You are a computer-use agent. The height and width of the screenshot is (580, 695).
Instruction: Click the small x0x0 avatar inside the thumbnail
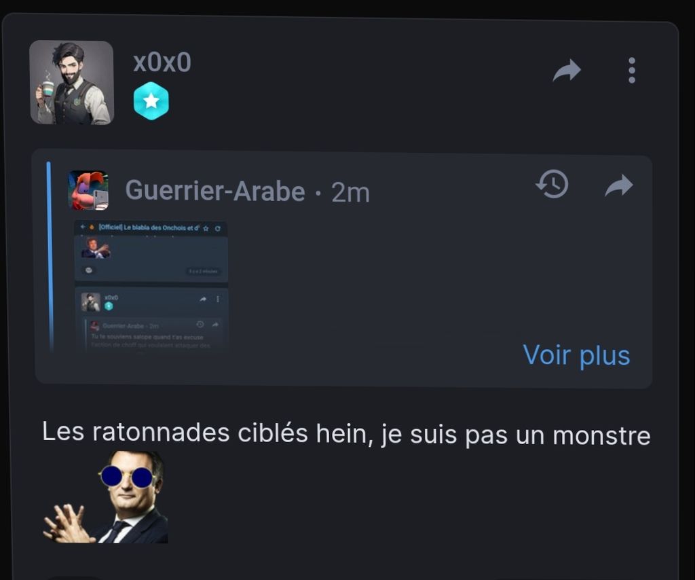pos(90,302)
